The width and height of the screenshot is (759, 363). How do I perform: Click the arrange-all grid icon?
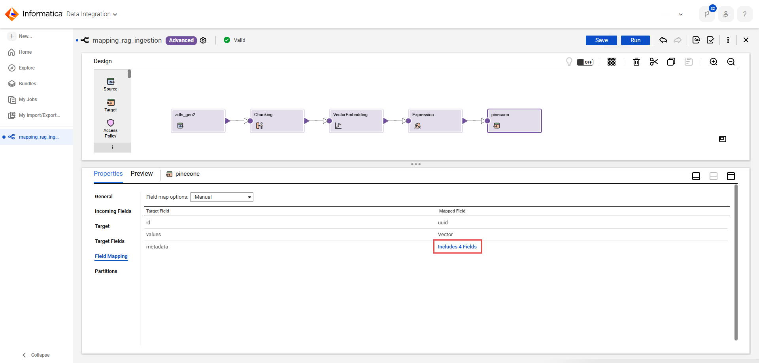(612, 62)
